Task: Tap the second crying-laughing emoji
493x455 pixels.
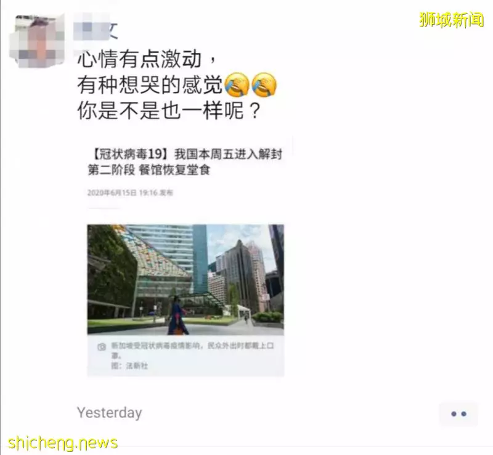Action: [264, 85]
